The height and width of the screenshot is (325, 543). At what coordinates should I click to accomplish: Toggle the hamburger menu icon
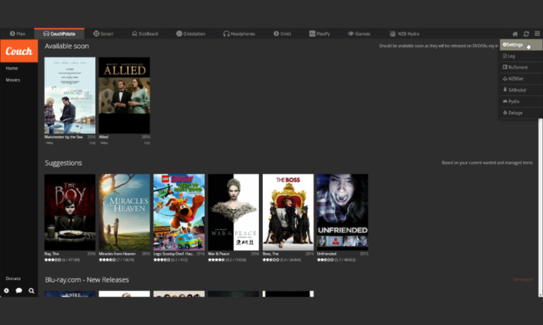(537, 33)
